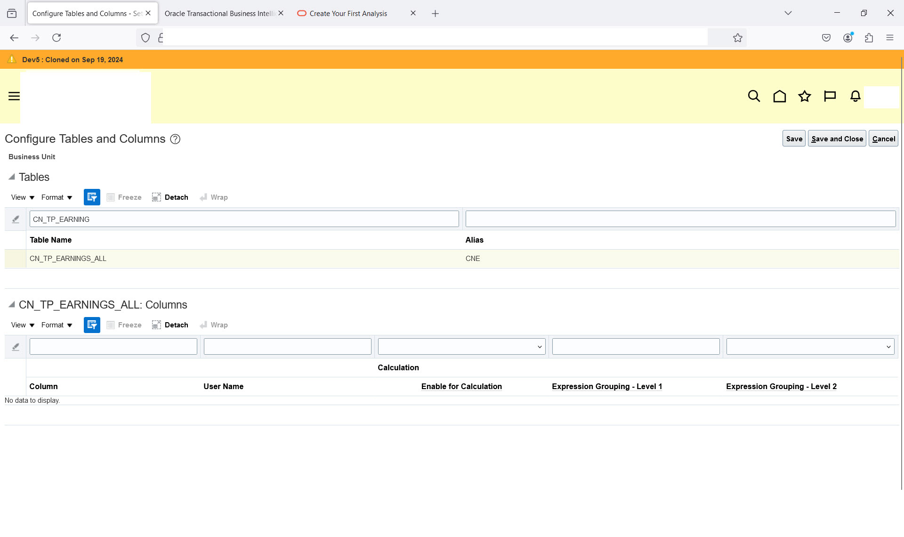Click the search magnifier icon

pos(754,96)
